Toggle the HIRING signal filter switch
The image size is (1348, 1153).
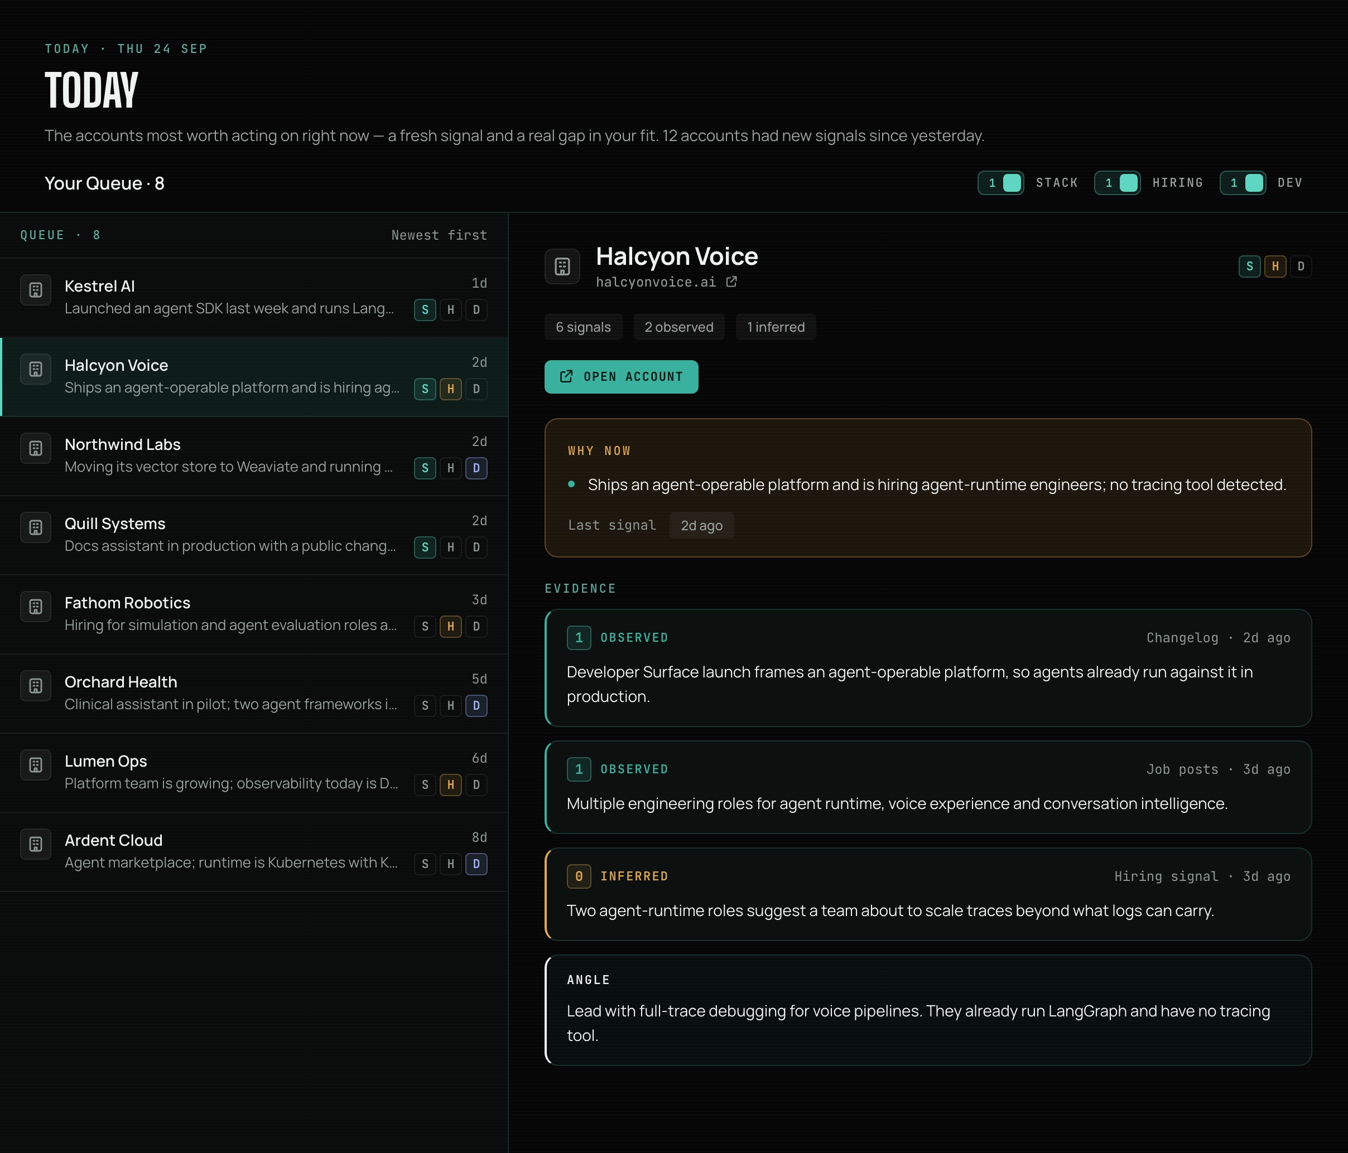pos(1117,183)
